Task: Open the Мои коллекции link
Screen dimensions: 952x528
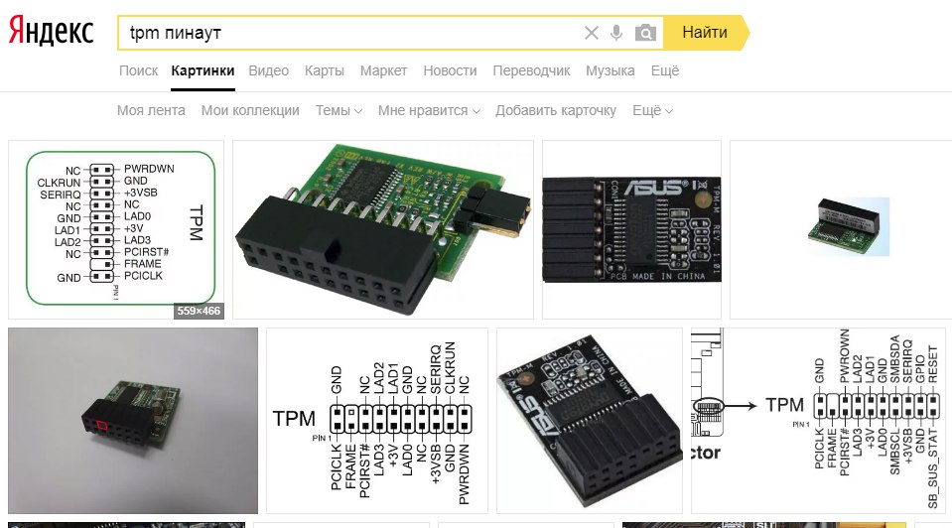Action: (250, 110)
